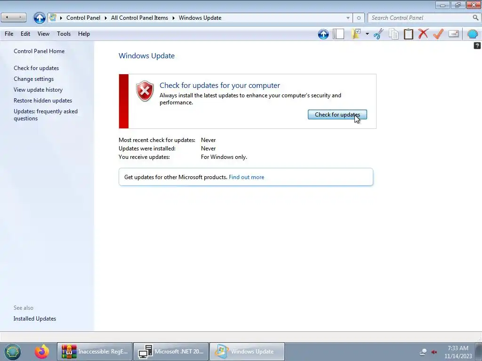
Task: Toggle the navigation pane layout icon
Action: (x=338, y=34)
